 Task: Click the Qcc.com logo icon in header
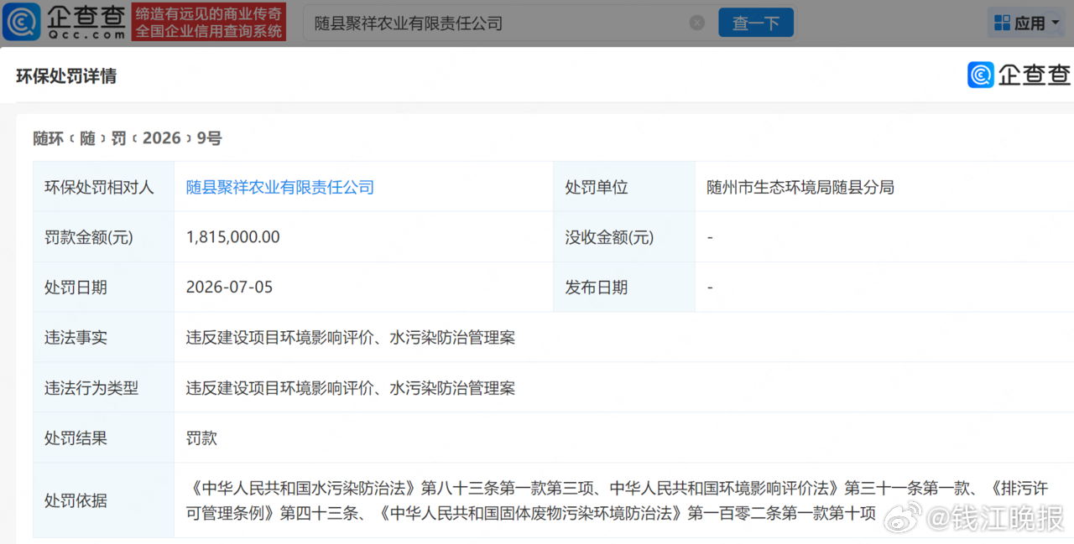click(x=22, y=21)
